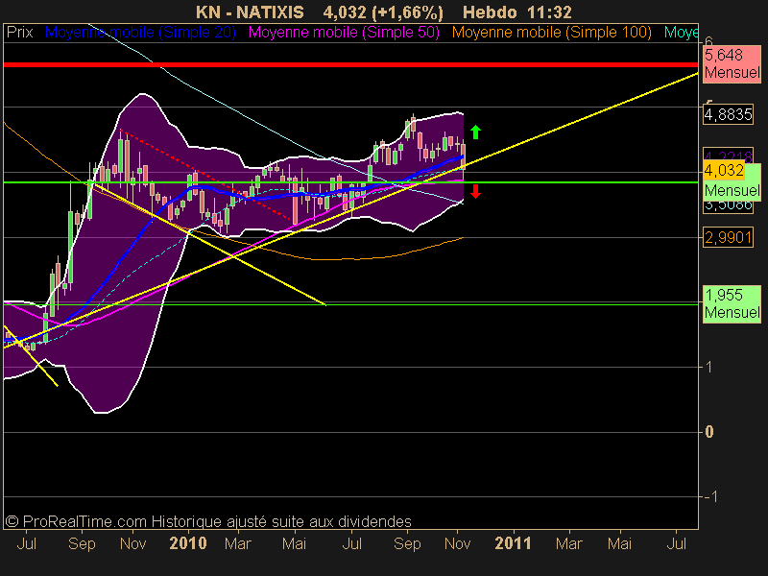Click the chart title 'KN - NATIXIS'
Screen dimensions: 768x576
250,12
